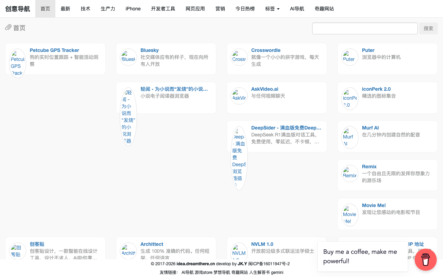Click the Archittect round thumbnail image
Viewport: 443px width, 277px height.
[x=128, y=251]
